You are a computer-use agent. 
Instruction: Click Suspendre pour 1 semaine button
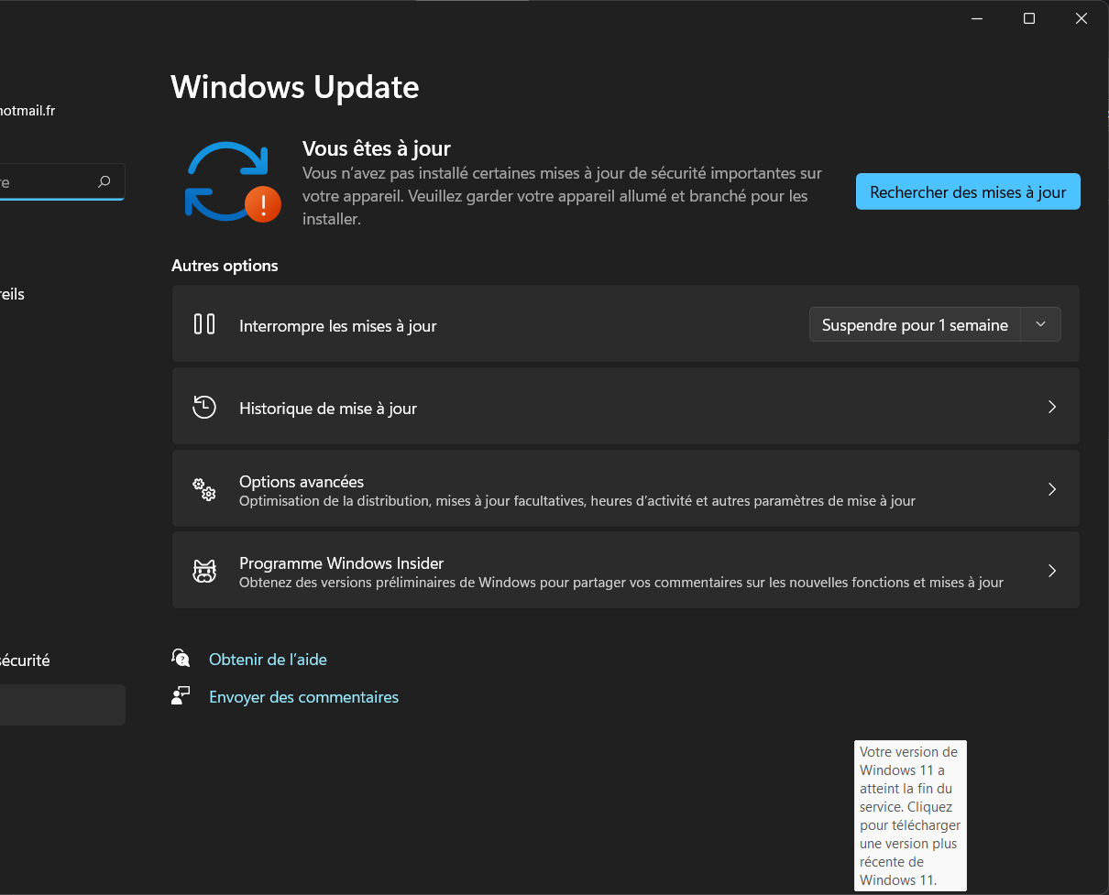click(915, 324)
